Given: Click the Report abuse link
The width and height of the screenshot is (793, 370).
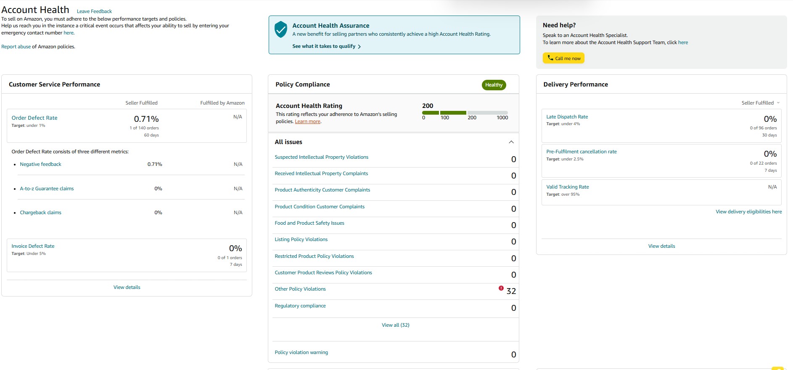Looking at the screenshot, I should point(16,47).
